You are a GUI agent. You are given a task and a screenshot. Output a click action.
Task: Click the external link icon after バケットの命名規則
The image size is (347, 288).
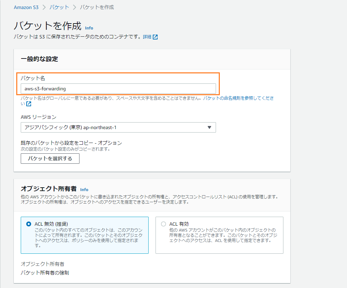[29, 103]
